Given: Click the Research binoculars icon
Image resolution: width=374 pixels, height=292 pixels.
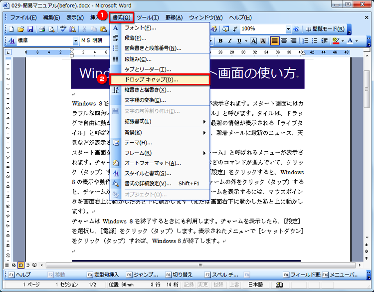Looking at the screenshot, I should (x=72, y=29).
